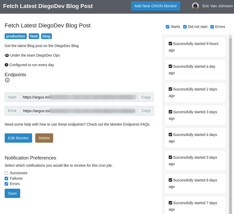234x214 pixels.
Task: Open the Eric Van Johnson user menu
Action: coord(217,6)
